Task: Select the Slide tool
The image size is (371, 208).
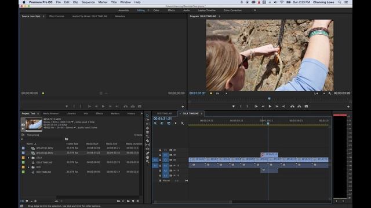Action: [147, 149]
